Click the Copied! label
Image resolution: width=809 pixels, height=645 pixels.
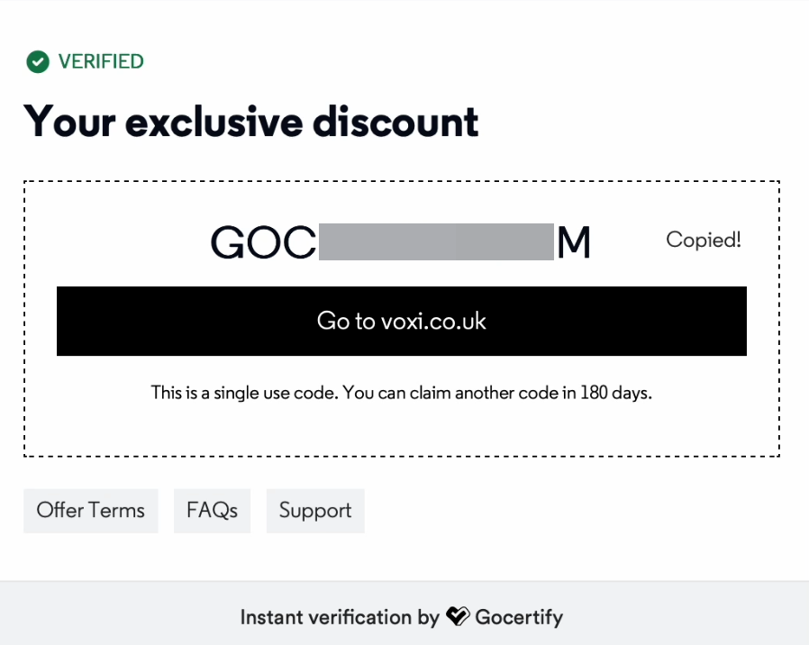[704, 240]
